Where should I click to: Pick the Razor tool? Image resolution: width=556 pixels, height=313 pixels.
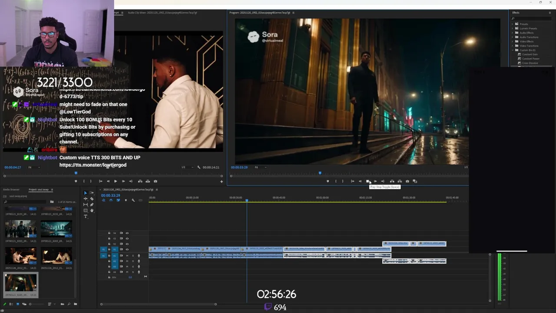tap(92, 199)
